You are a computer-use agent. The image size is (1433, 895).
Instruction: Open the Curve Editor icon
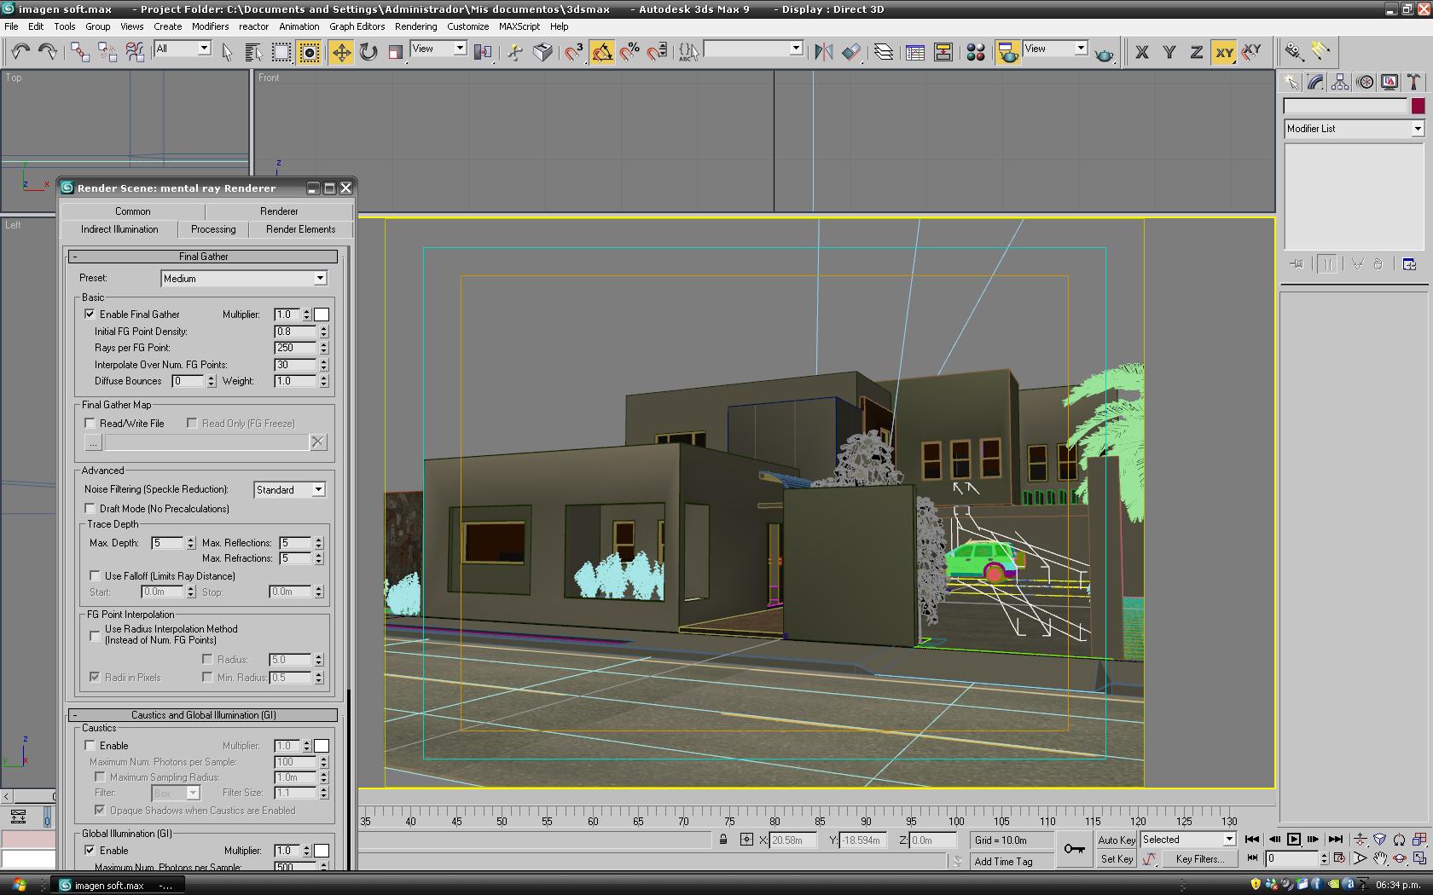[x=915, y=52]
